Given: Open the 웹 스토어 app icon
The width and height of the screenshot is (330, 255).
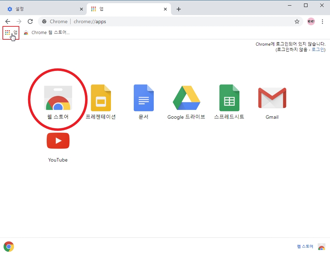Looking at the screenshot, I should pyautogui.click(x=58, y=98).
